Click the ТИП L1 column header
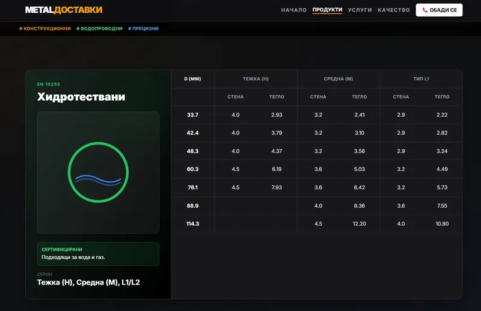This screenshot has width=481, height=311. click(x=421, y=79)
